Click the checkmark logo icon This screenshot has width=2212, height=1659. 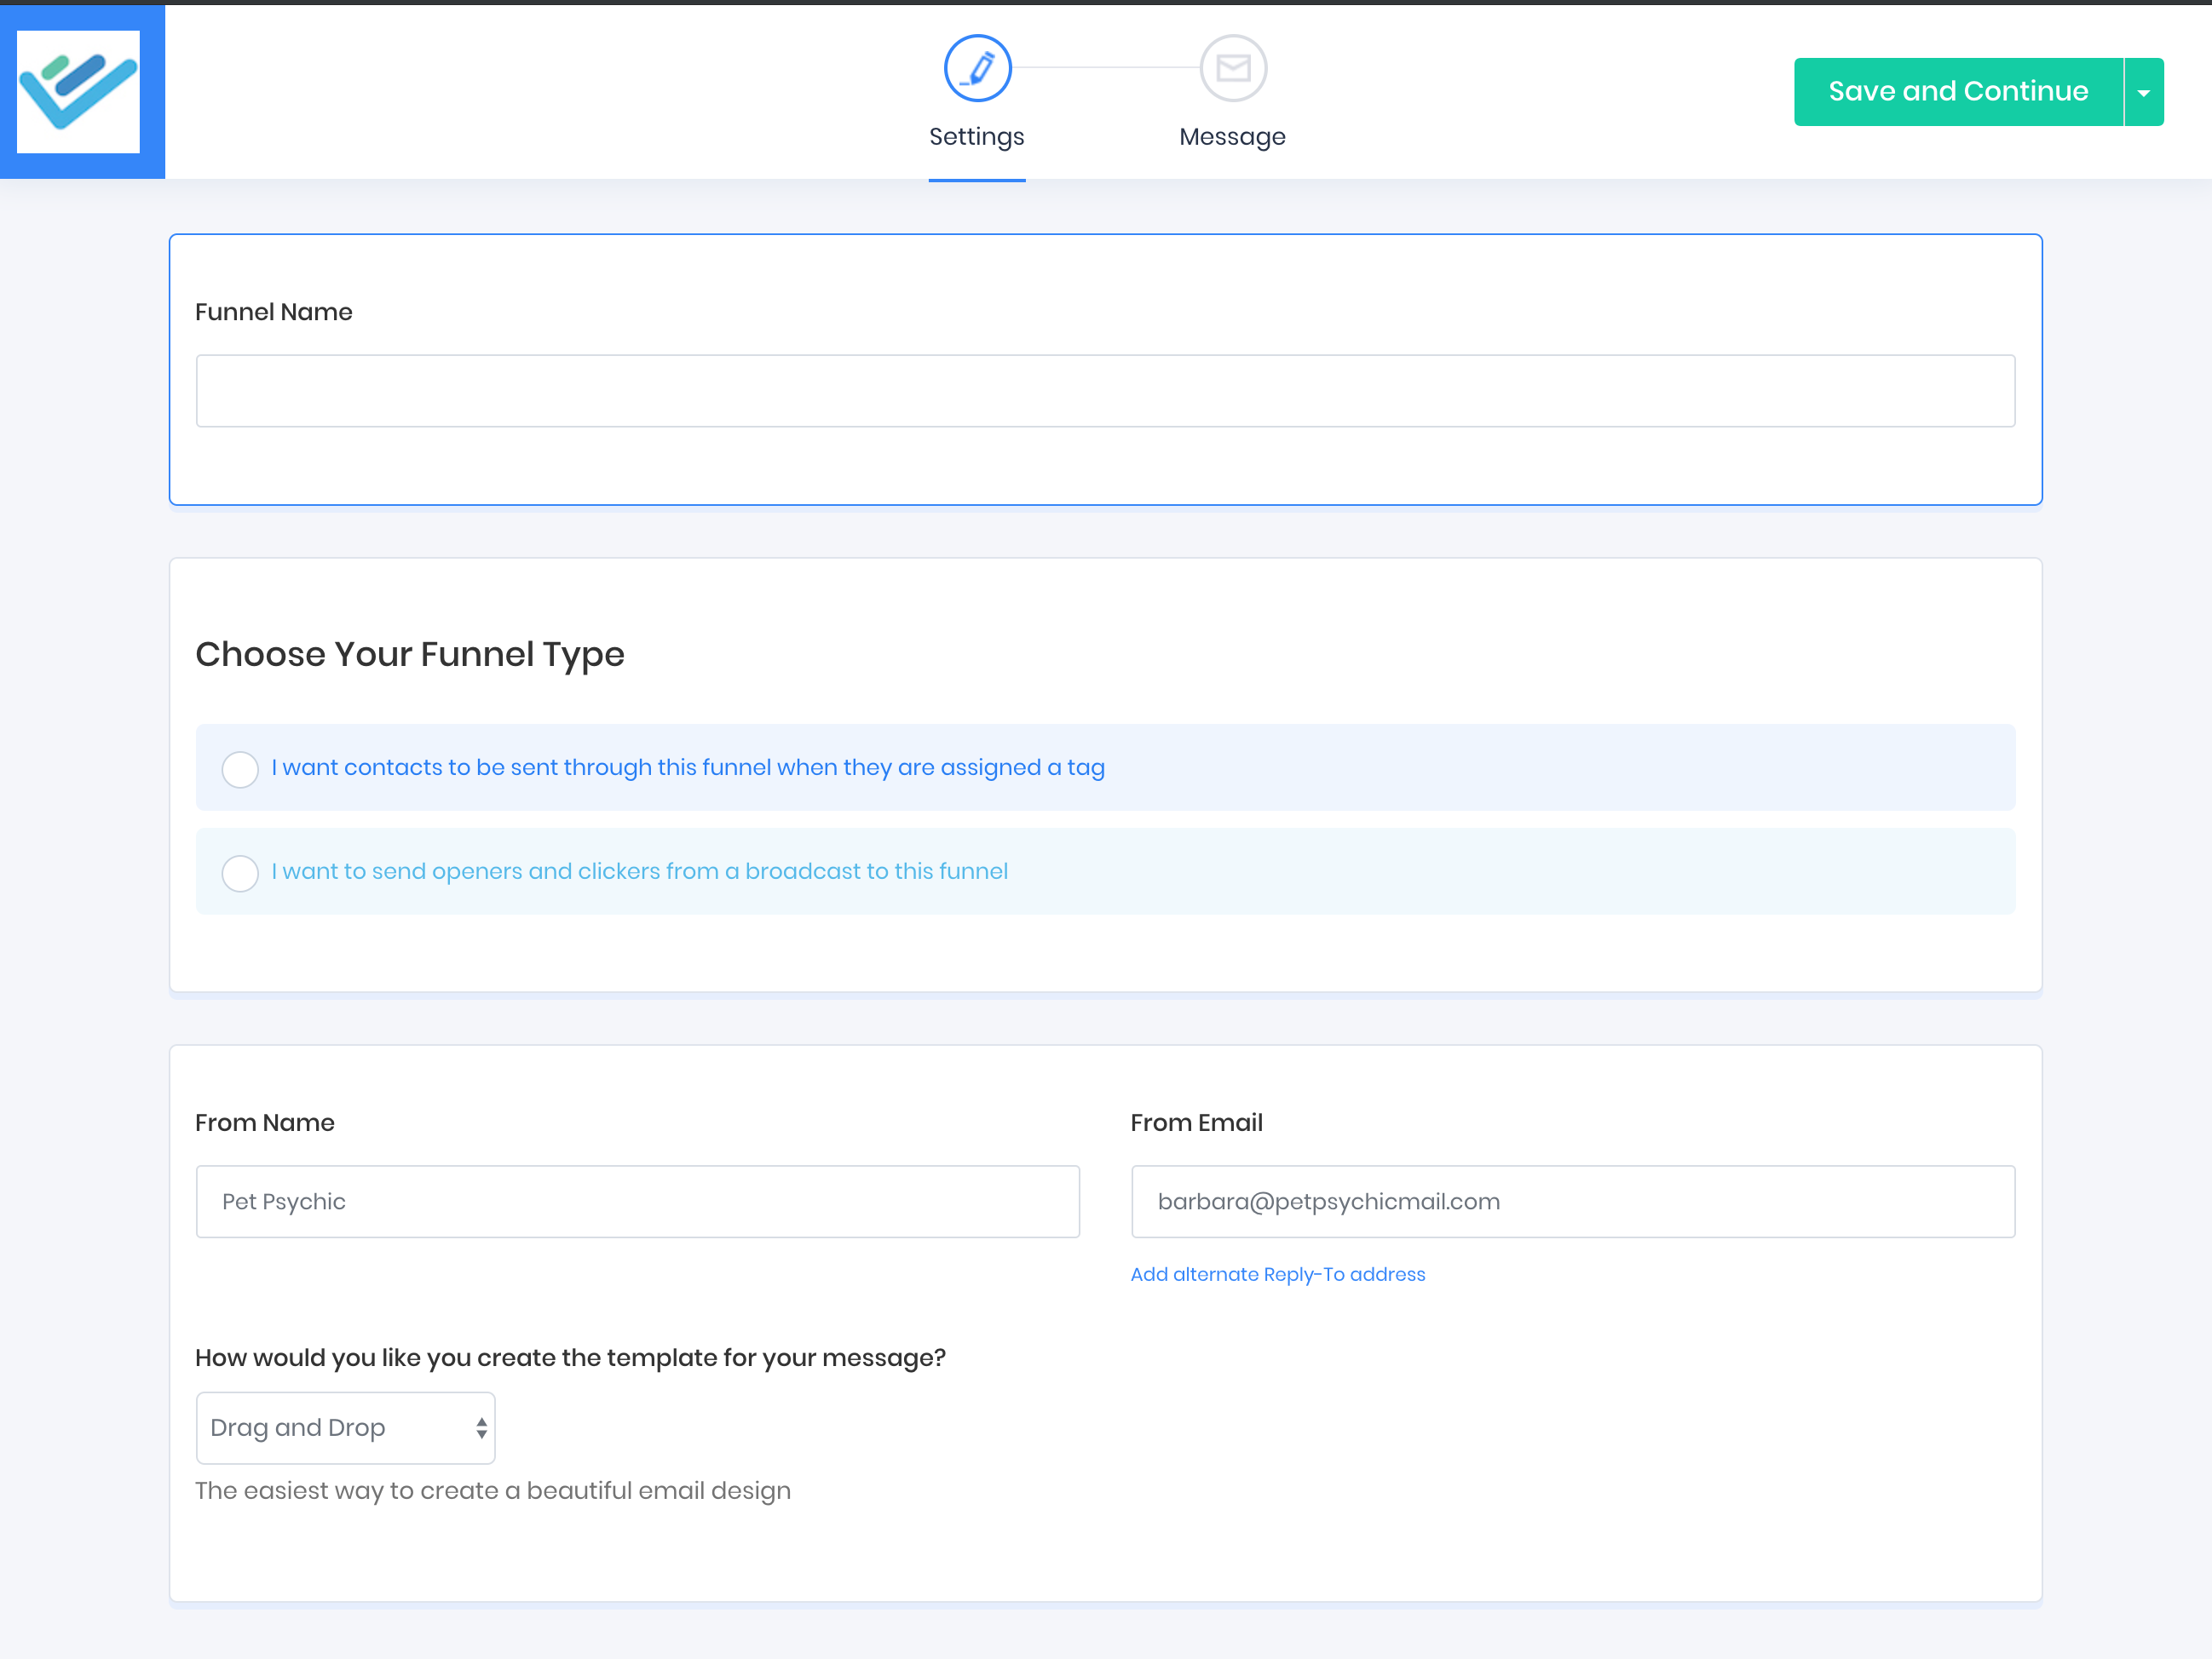click(x=79, y=91)
